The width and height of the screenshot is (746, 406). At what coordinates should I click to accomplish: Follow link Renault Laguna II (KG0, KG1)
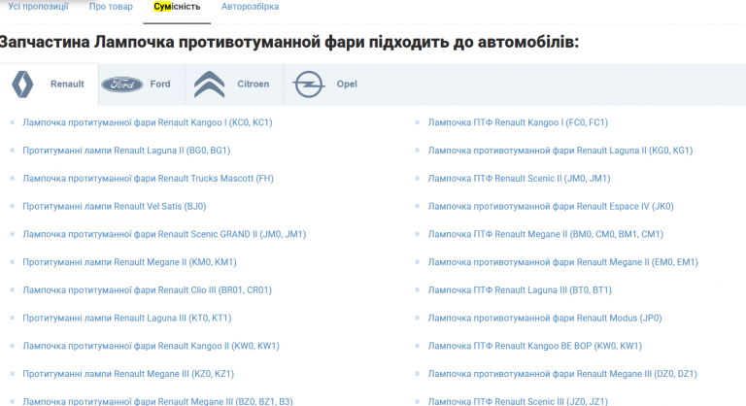tap(560, 151)
